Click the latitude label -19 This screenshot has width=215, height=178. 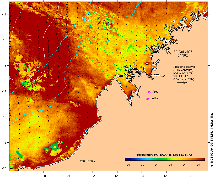[x=4, y=143]
